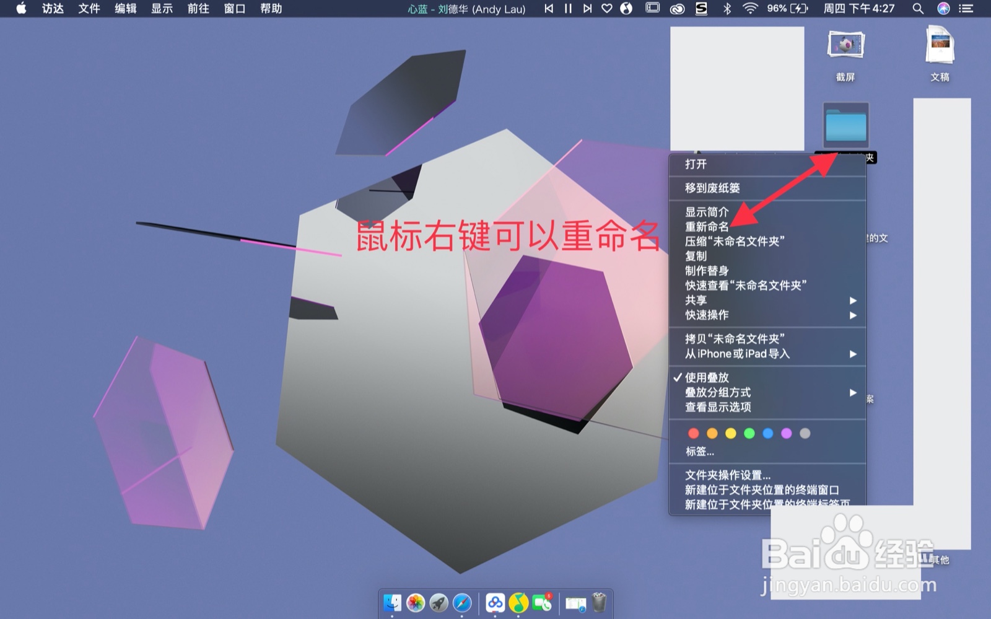Open Safari from the Dock

point(461,604)
